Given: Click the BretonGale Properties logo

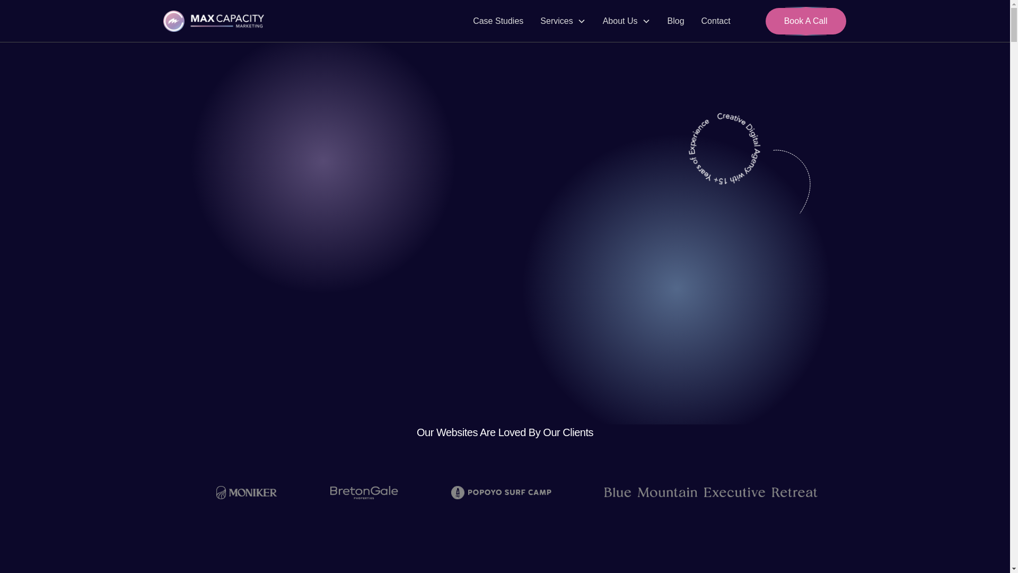Looking at the screenshot, I should pyautogui.click(x=364, y=492).
